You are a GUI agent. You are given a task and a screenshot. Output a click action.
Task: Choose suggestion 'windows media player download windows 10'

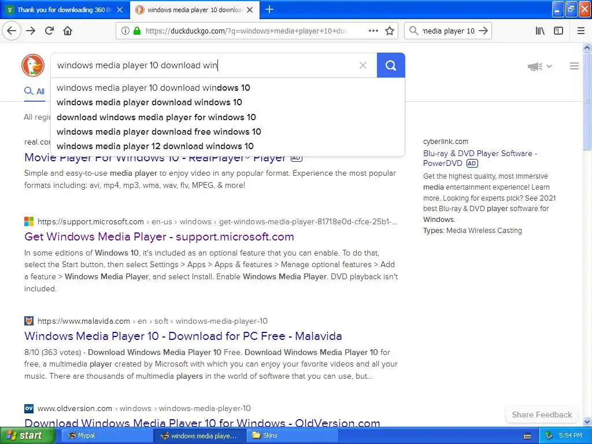pyautogui.click(x=149, y=102)
